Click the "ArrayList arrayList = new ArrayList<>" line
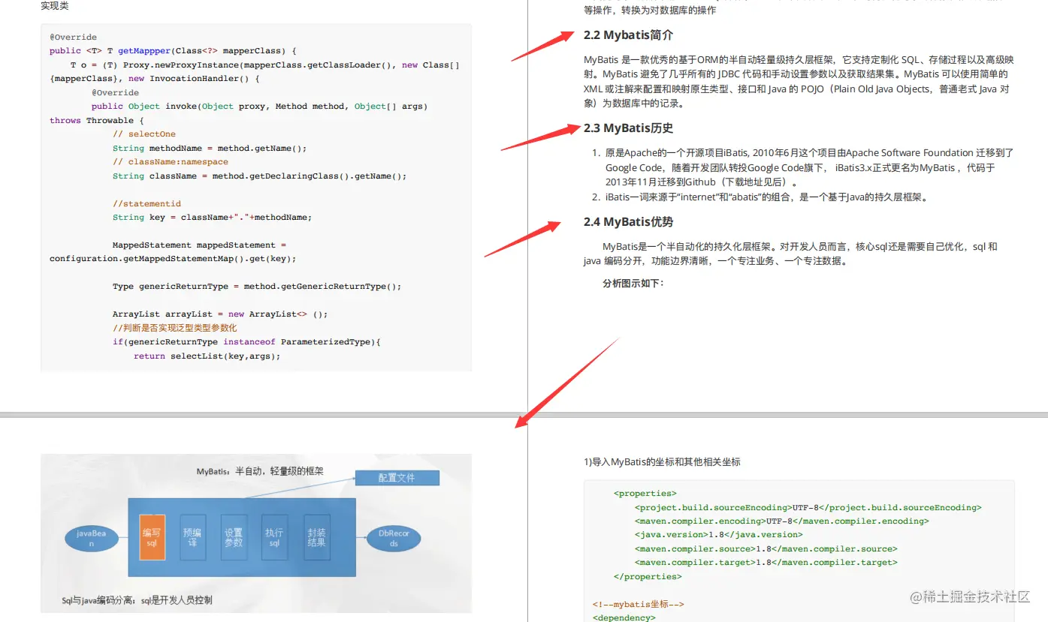The width and height of the screenshot is (1048, 622). pyautogui.click(x=220, y=314)
